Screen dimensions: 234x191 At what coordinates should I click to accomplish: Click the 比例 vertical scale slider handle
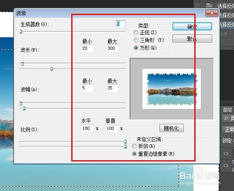coord(126,146)
